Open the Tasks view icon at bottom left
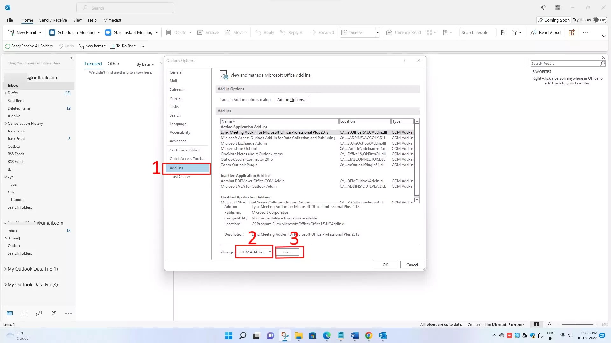 53,313
